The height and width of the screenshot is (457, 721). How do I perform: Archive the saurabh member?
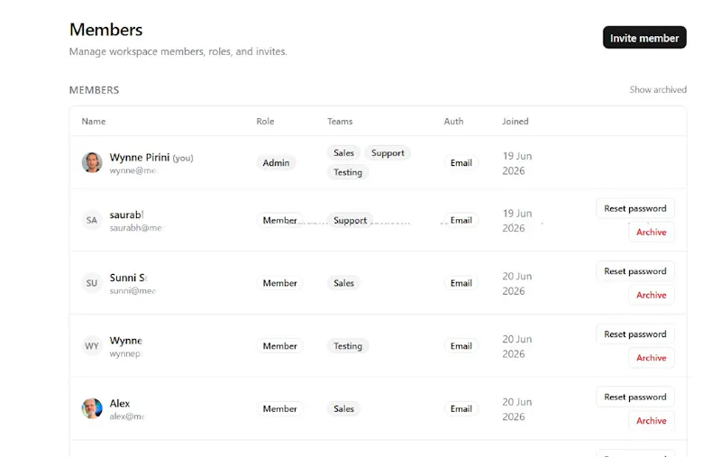click(651, 233)
